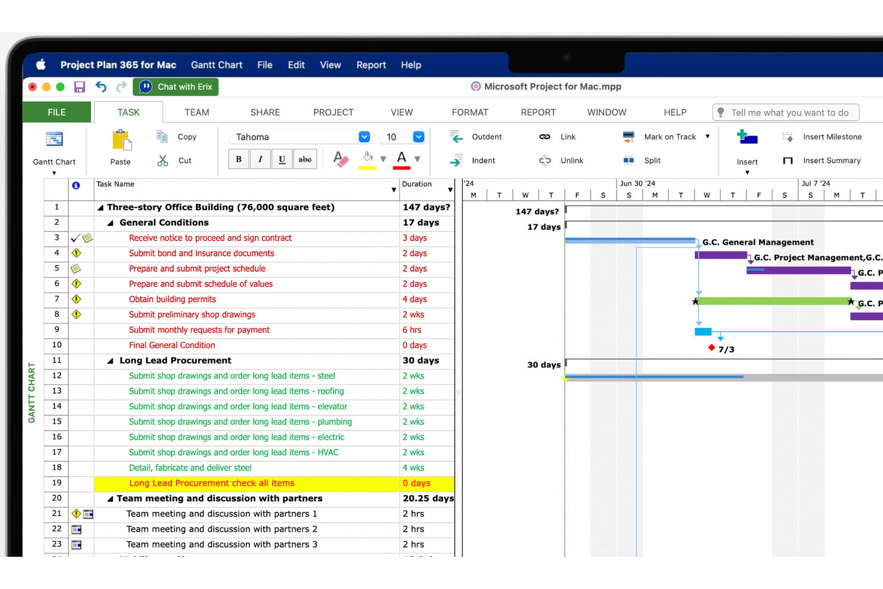Click the Save floppy disk icon

point(79,87)
